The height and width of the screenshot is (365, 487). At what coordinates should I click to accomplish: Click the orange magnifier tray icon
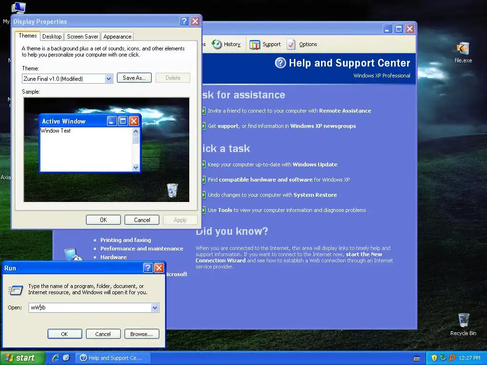tap(452, 358)
